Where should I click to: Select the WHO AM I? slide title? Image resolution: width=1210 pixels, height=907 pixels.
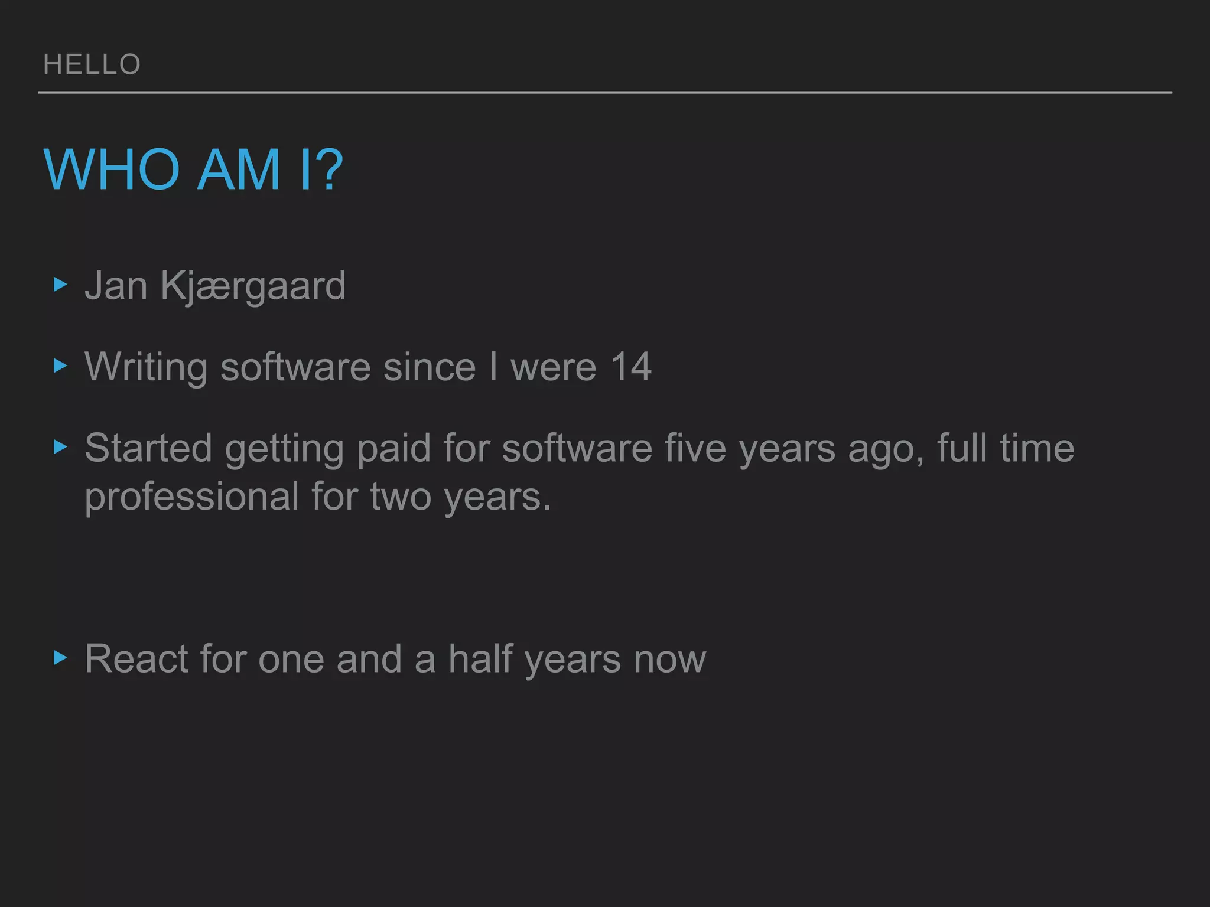click(193, 169)
